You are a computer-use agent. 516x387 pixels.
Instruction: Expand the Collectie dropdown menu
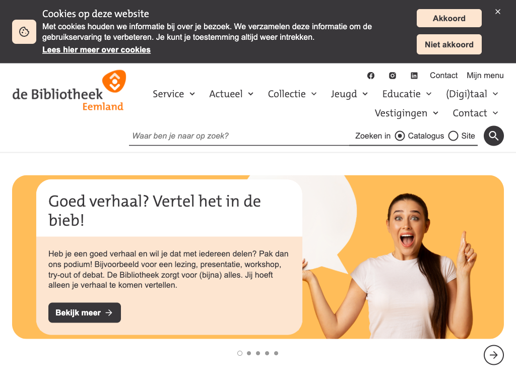[292, 94]
